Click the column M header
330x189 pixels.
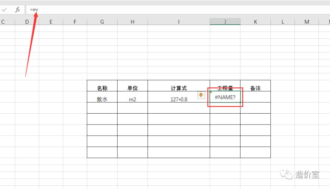(x=306, y=21)
